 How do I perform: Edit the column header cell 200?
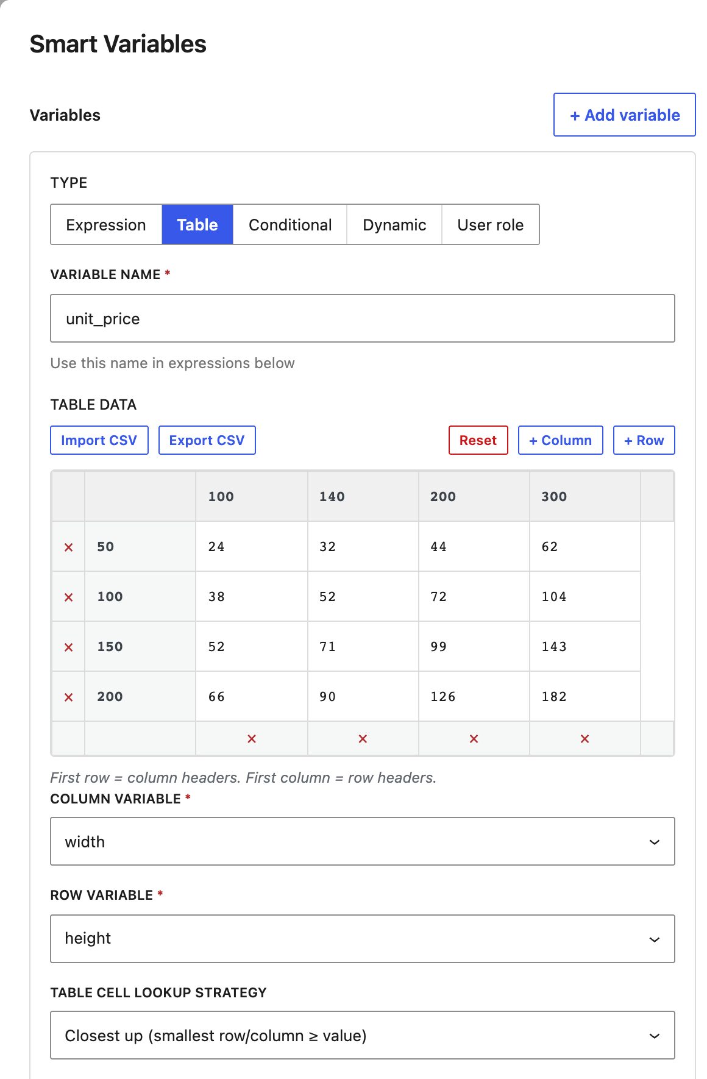point(474,496)
